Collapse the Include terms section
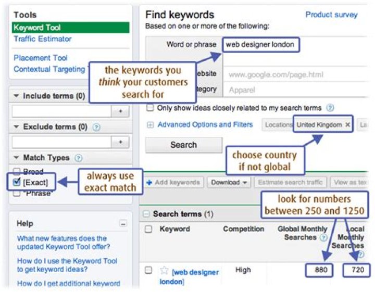This screenshot has width=375, height=292. pos(16,96)
